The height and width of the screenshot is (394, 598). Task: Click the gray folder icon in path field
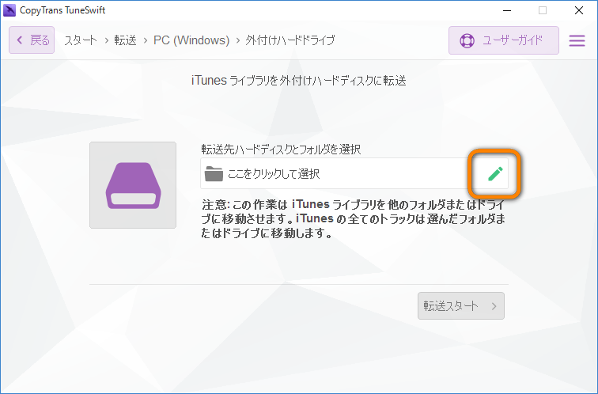[214, 173]
